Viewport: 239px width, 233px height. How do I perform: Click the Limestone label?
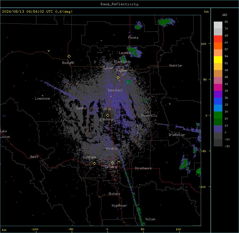click(x=42, y=99)
